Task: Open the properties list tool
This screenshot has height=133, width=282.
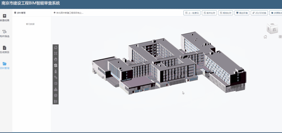Action: pos(56,101)
